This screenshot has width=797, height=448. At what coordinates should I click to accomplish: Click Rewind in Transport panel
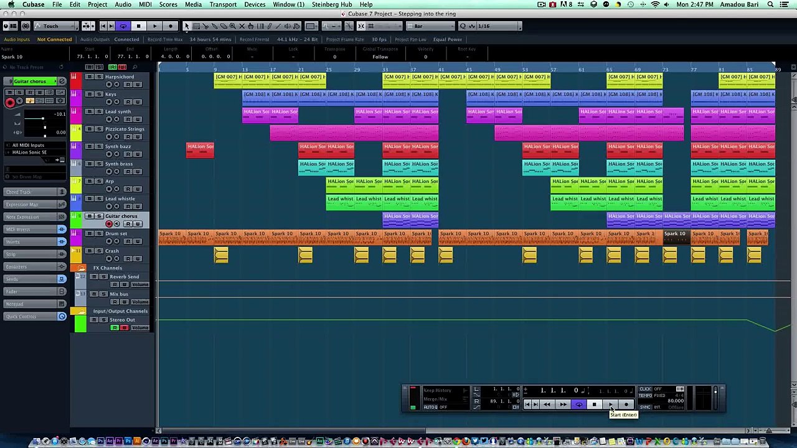(547, 404)
